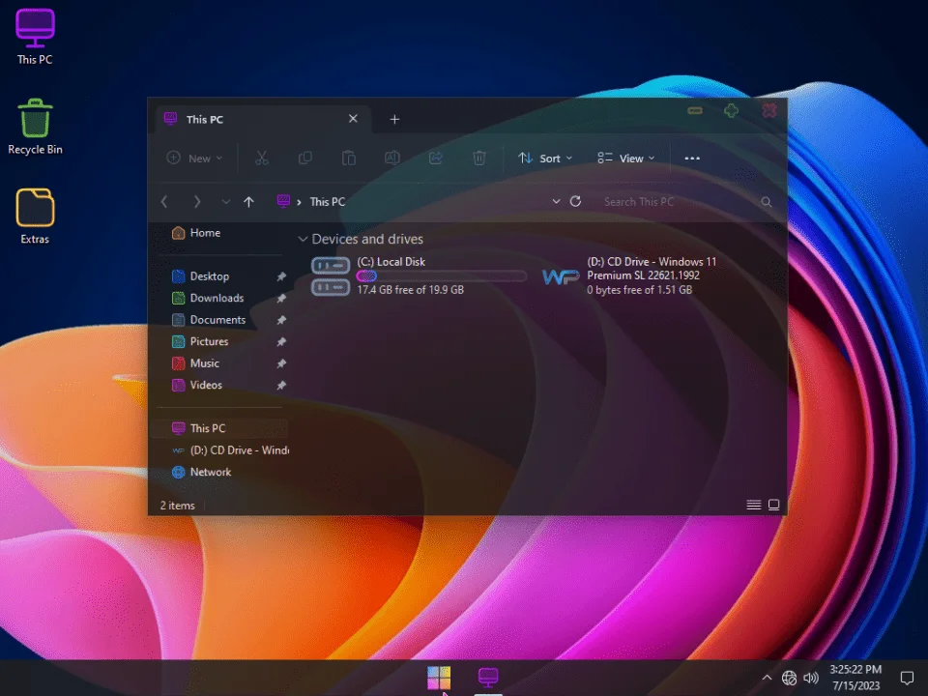Go back with the left arrow
Viewport: 928px width, 696px height.
(164, 202)
